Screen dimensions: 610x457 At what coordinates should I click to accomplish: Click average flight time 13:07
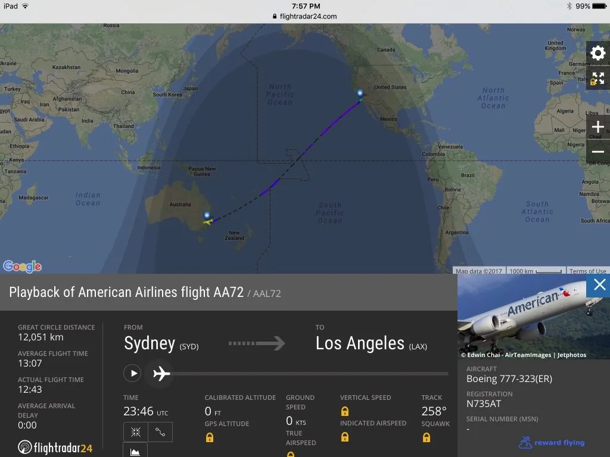30,364
